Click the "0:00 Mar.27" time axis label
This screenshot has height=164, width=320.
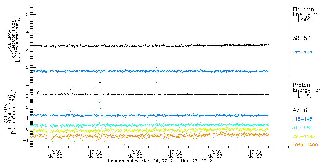coord(216,154)
